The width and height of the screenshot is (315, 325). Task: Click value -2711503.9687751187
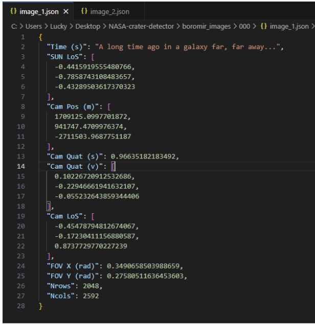[x=93, y=136]
